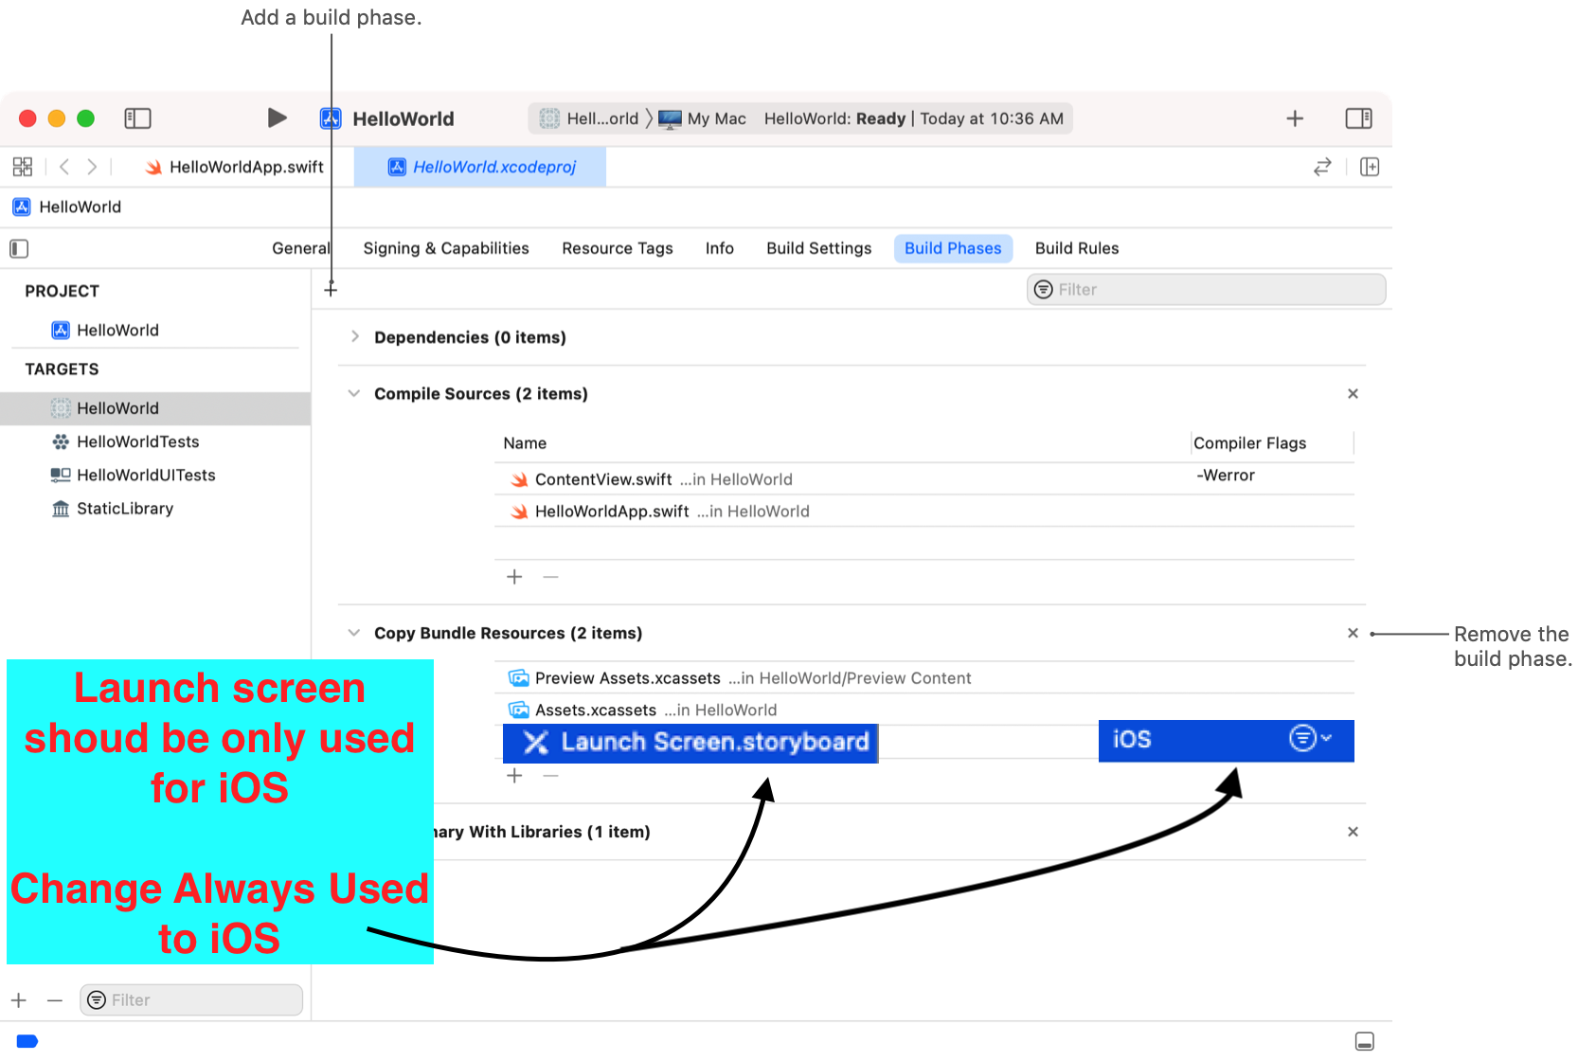The width and height of the screenshot is (1578, 1061).
Task: Toggle the debug area at bottom right
Action: (x=1365, y=1041)
